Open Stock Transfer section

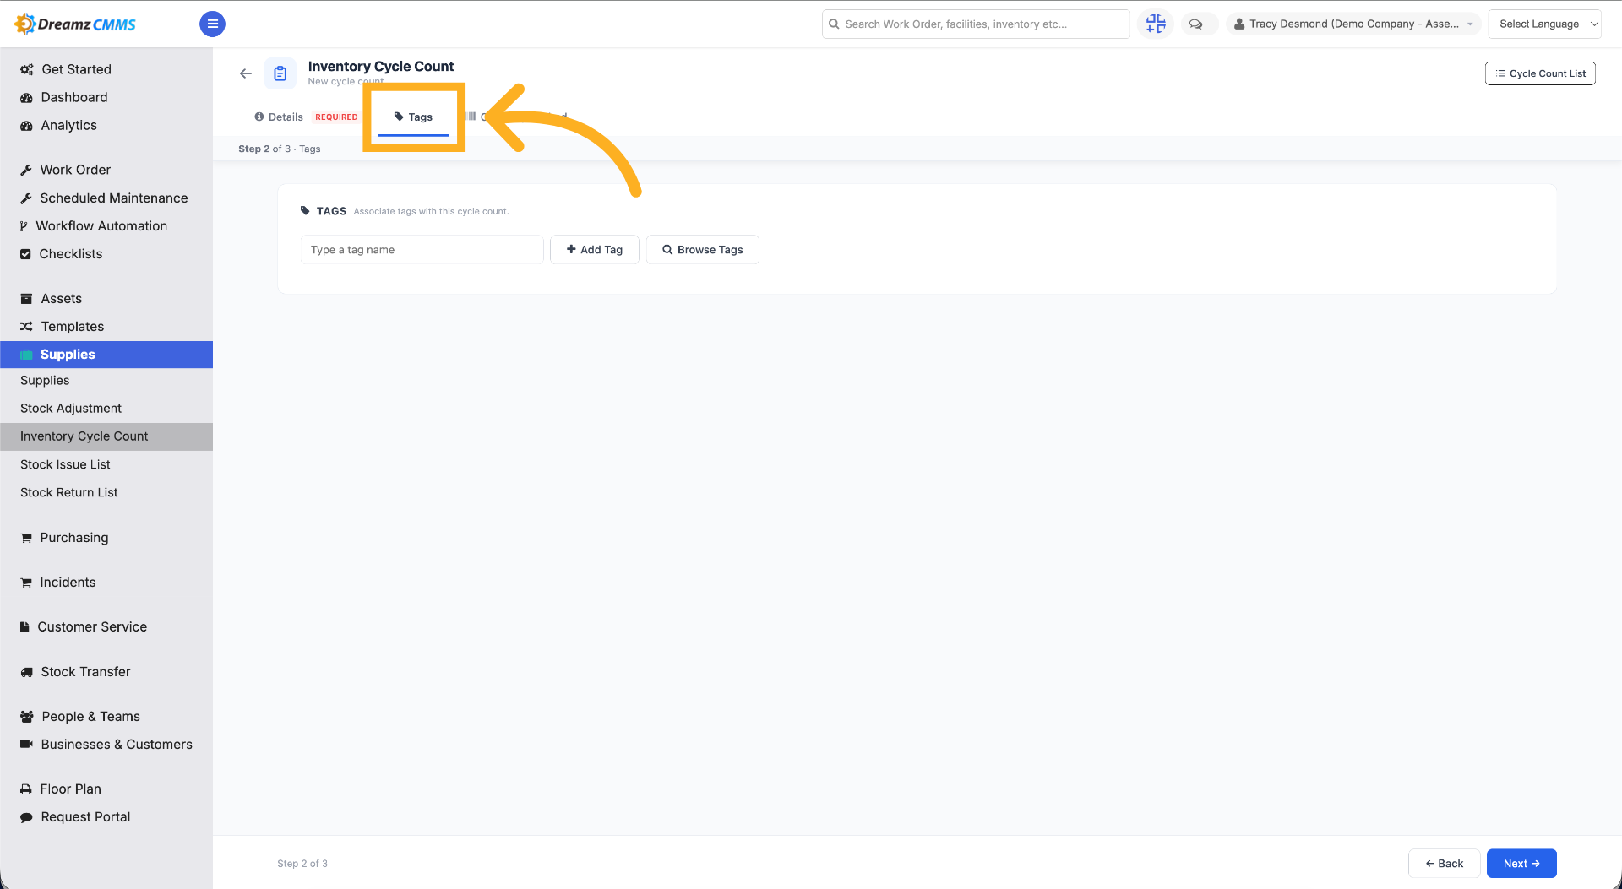tap(85, 672)
